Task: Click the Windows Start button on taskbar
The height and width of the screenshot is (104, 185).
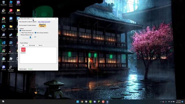Action: coord(78,102)
